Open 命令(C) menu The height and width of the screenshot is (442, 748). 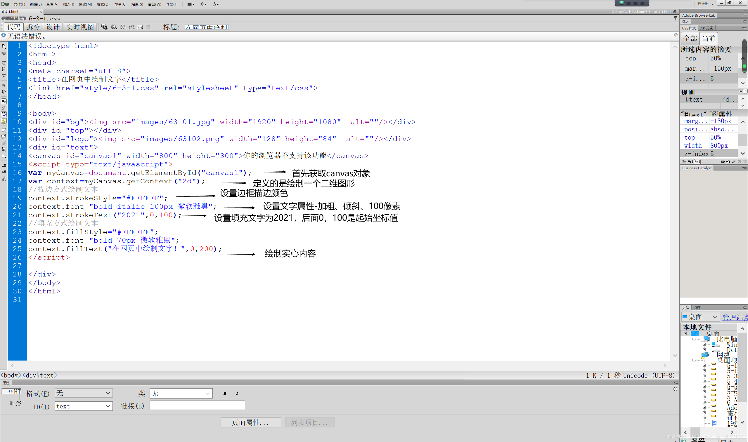pos(120,4)
